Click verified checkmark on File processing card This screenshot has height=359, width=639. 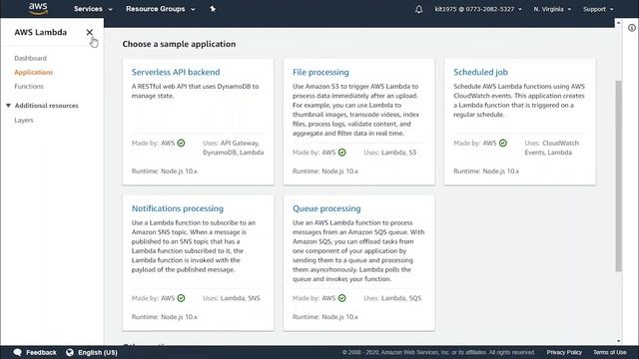[341, 153]
